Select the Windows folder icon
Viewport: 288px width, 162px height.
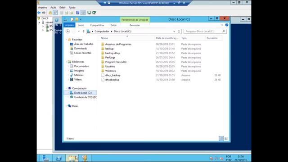pyautogui.click(x=103, y=71)
